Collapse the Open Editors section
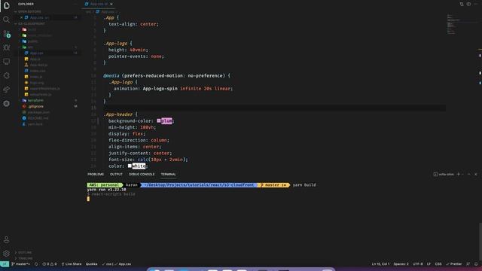482x271 pixels. pyautogui.click(x=29, y=12)
